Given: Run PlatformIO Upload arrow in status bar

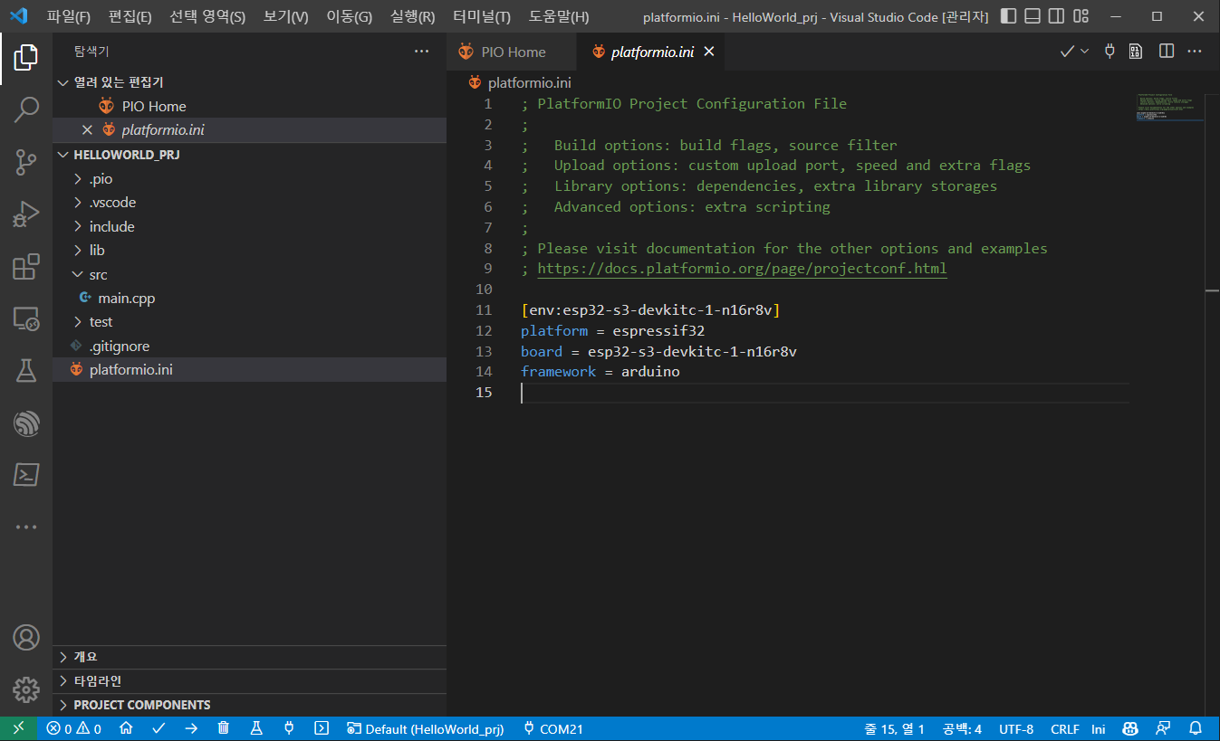Looking at the screenshot, I should pos(191,728).
